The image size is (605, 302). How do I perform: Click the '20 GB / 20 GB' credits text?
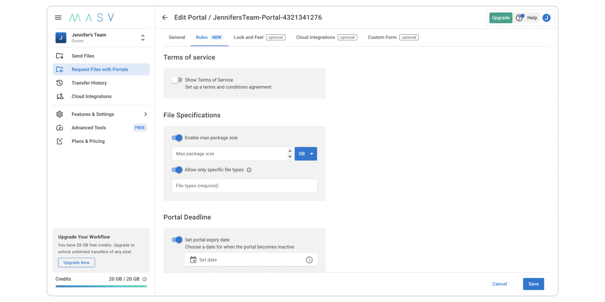pyautogui.click(x=124, y=279)
